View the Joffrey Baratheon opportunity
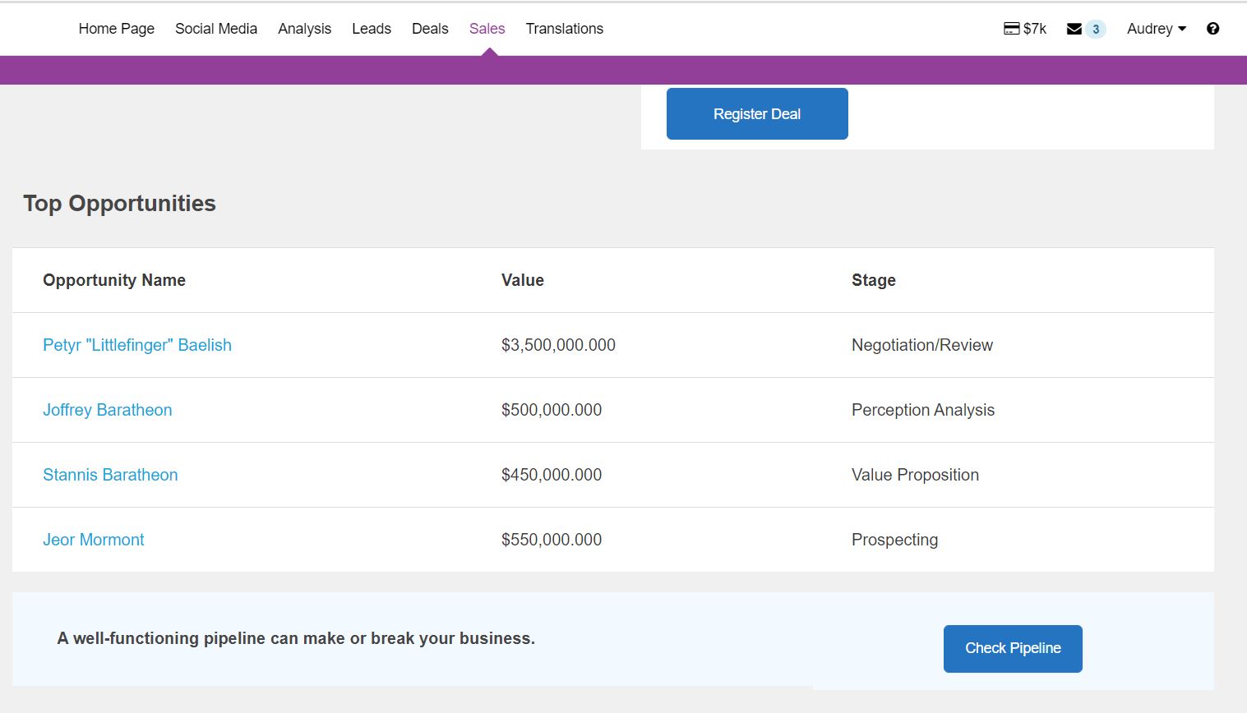 pyautogui.click(x=108, y=410)
